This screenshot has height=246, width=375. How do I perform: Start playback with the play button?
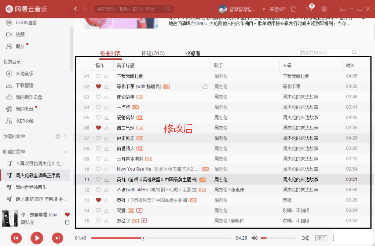pyautogui.click(x=37, y=238)
